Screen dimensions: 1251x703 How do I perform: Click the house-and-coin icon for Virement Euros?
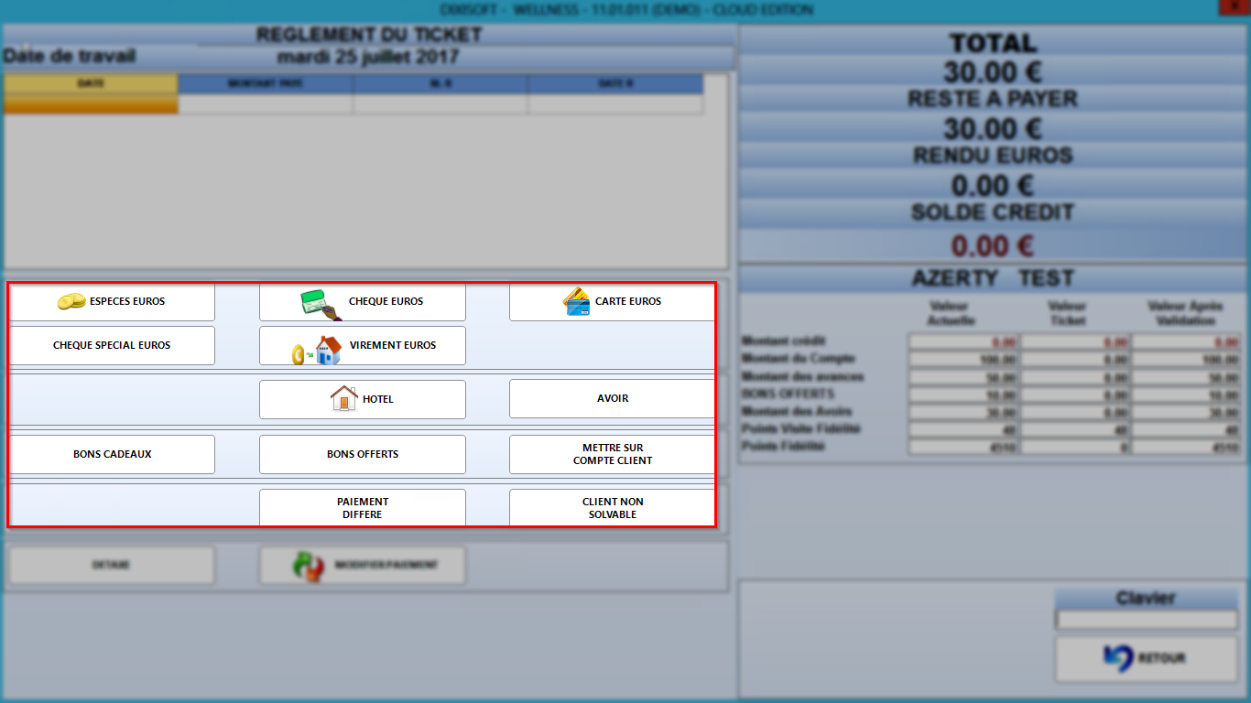(317, 351)
